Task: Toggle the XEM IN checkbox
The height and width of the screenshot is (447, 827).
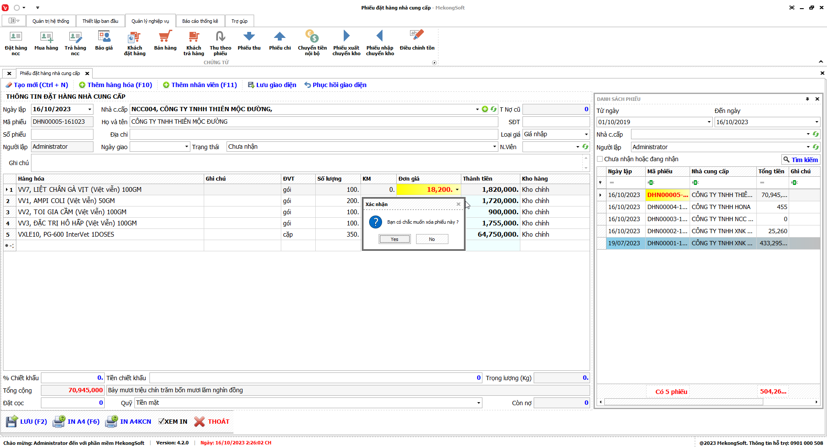Action: [162, 422]
